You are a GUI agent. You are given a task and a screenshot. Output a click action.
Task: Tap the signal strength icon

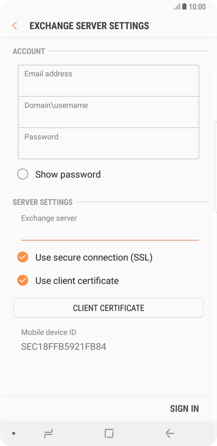click(x=177, y=7)
